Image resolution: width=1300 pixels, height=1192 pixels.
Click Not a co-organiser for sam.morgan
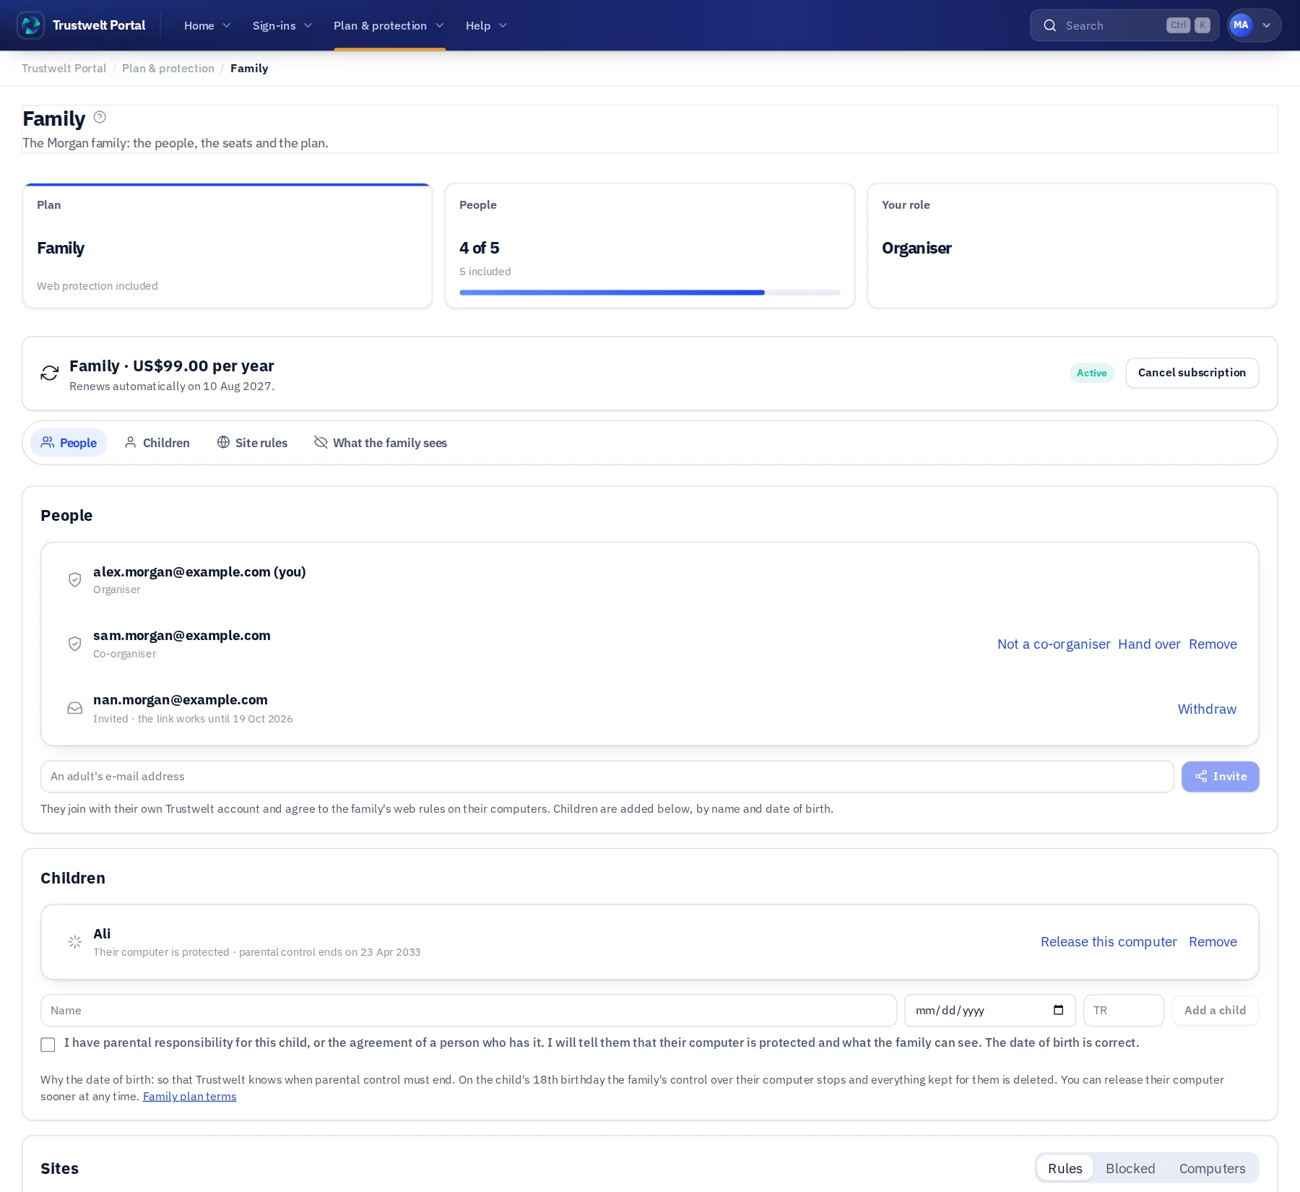coord(1054,644)
